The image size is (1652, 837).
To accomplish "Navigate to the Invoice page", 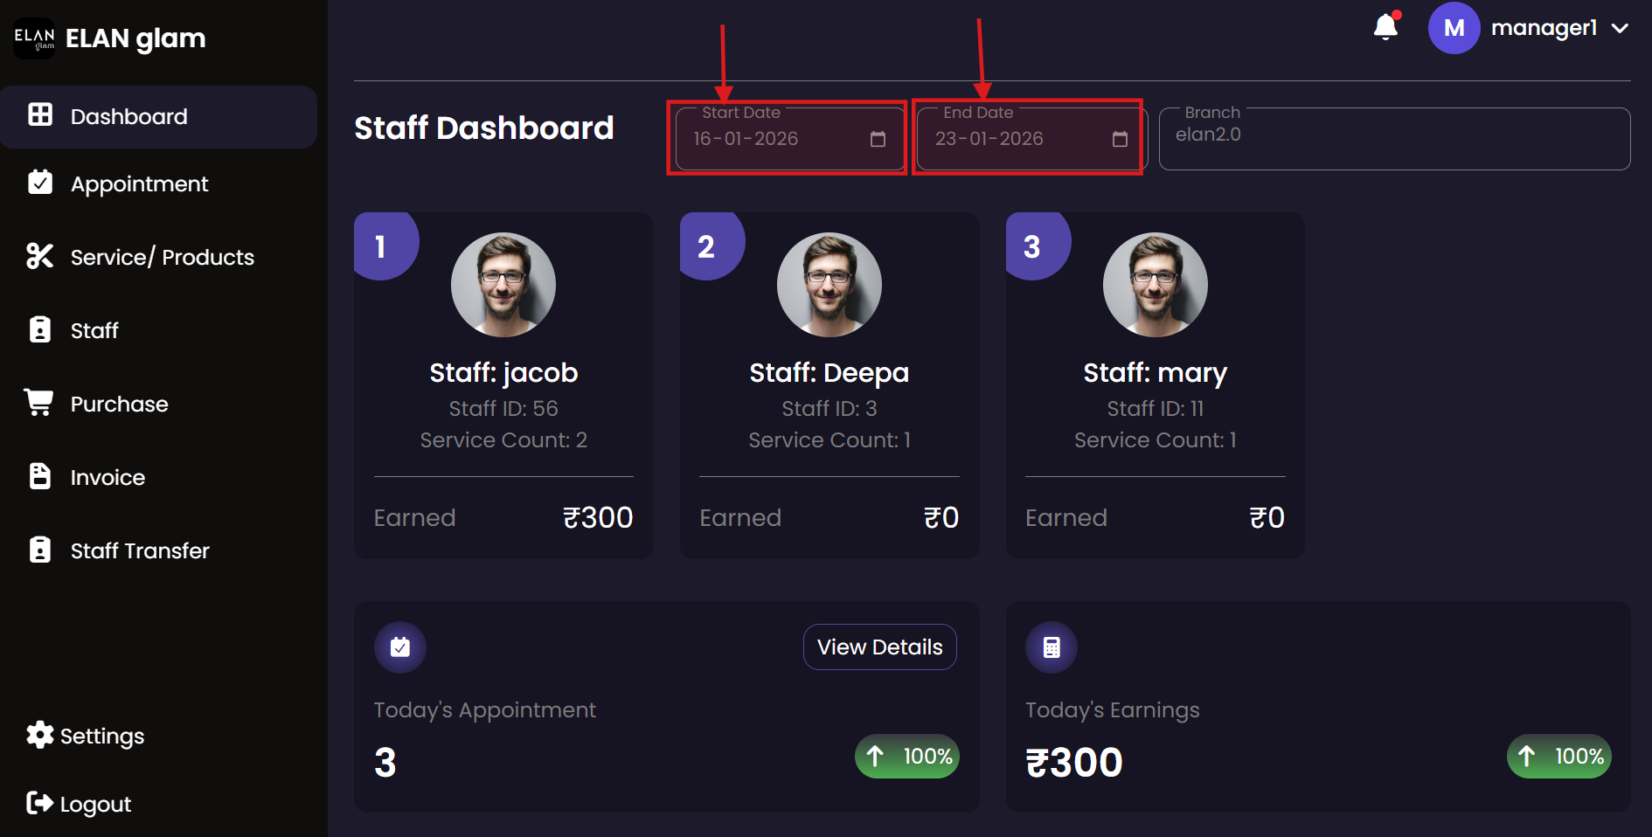I will pos(108,477).
